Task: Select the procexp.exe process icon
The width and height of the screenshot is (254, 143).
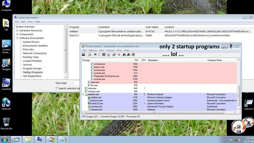Action: tap(89, 107)
